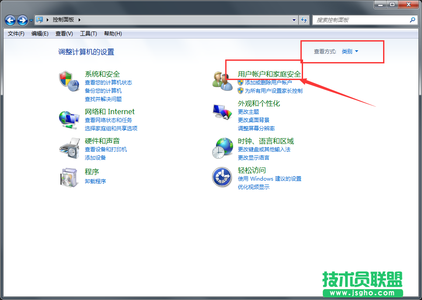Click inside the 搜索控制面板 search box

pos(363,20)
